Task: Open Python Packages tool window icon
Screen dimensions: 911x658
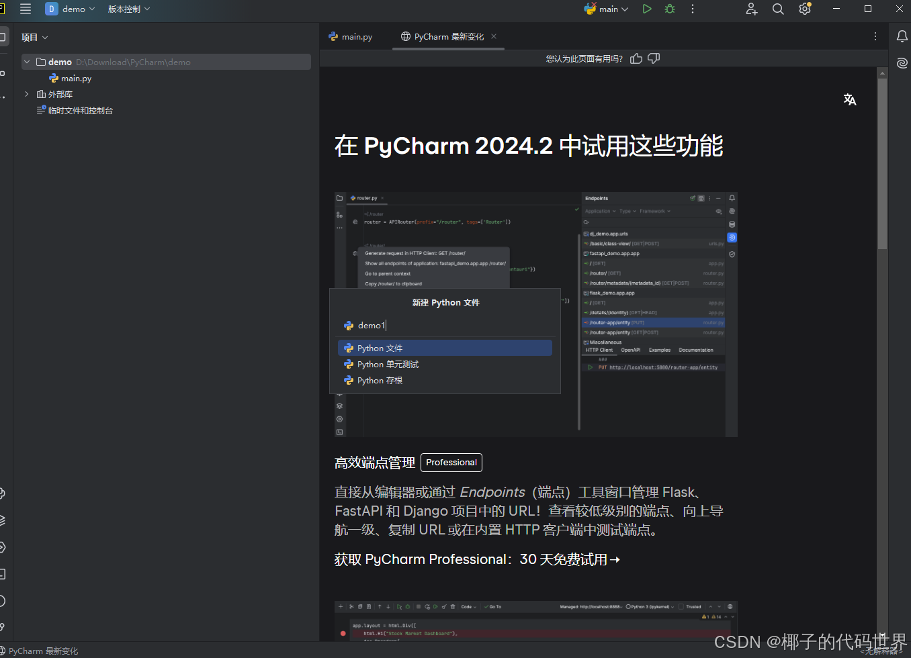Action: (2, 520)
